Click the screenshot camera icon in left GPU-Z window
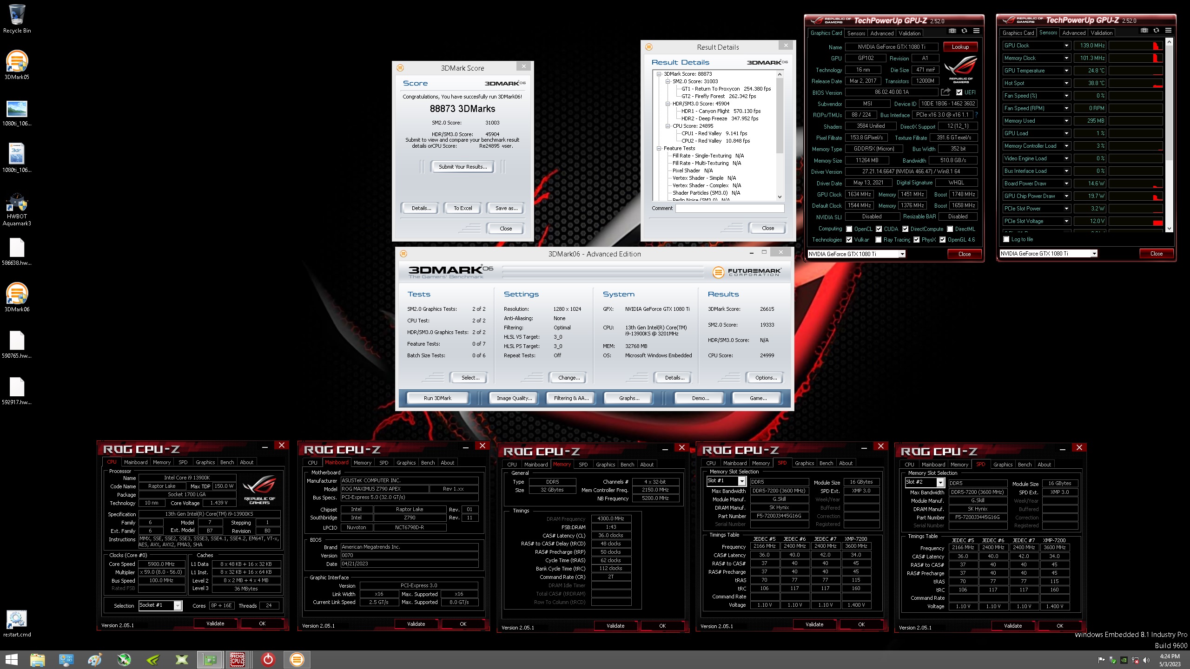 (952, 31)
